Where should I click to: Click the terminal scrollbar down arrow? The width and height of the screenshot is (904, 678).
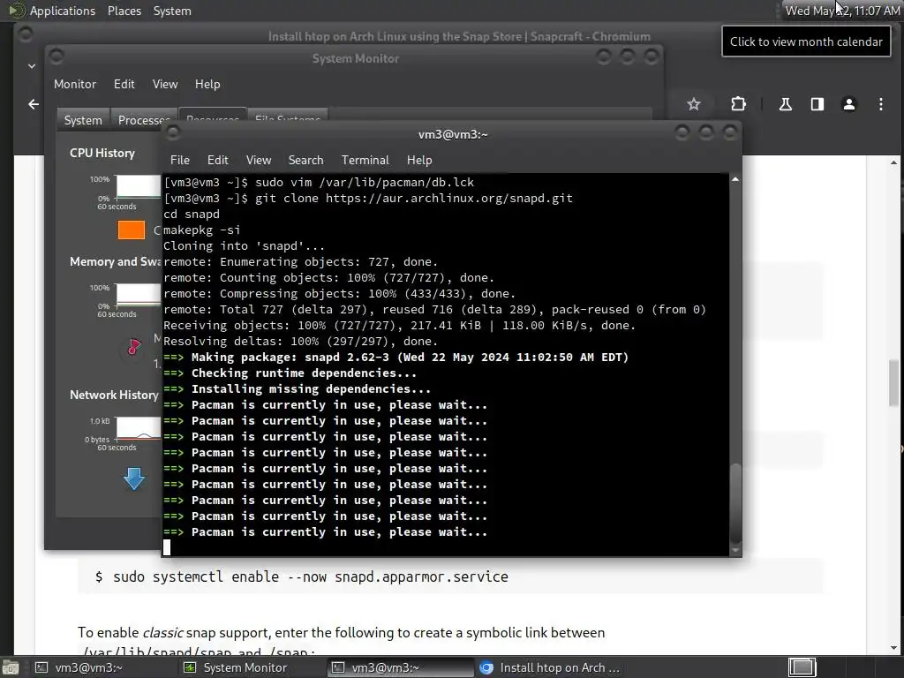pyautogui.click(x=735, y=551)
